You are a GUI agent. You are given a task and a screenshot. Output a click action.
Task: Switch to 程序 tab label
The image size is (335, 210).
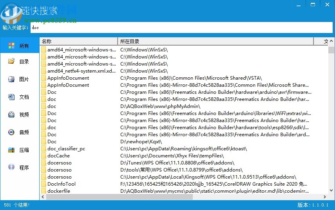coord(24,168)
